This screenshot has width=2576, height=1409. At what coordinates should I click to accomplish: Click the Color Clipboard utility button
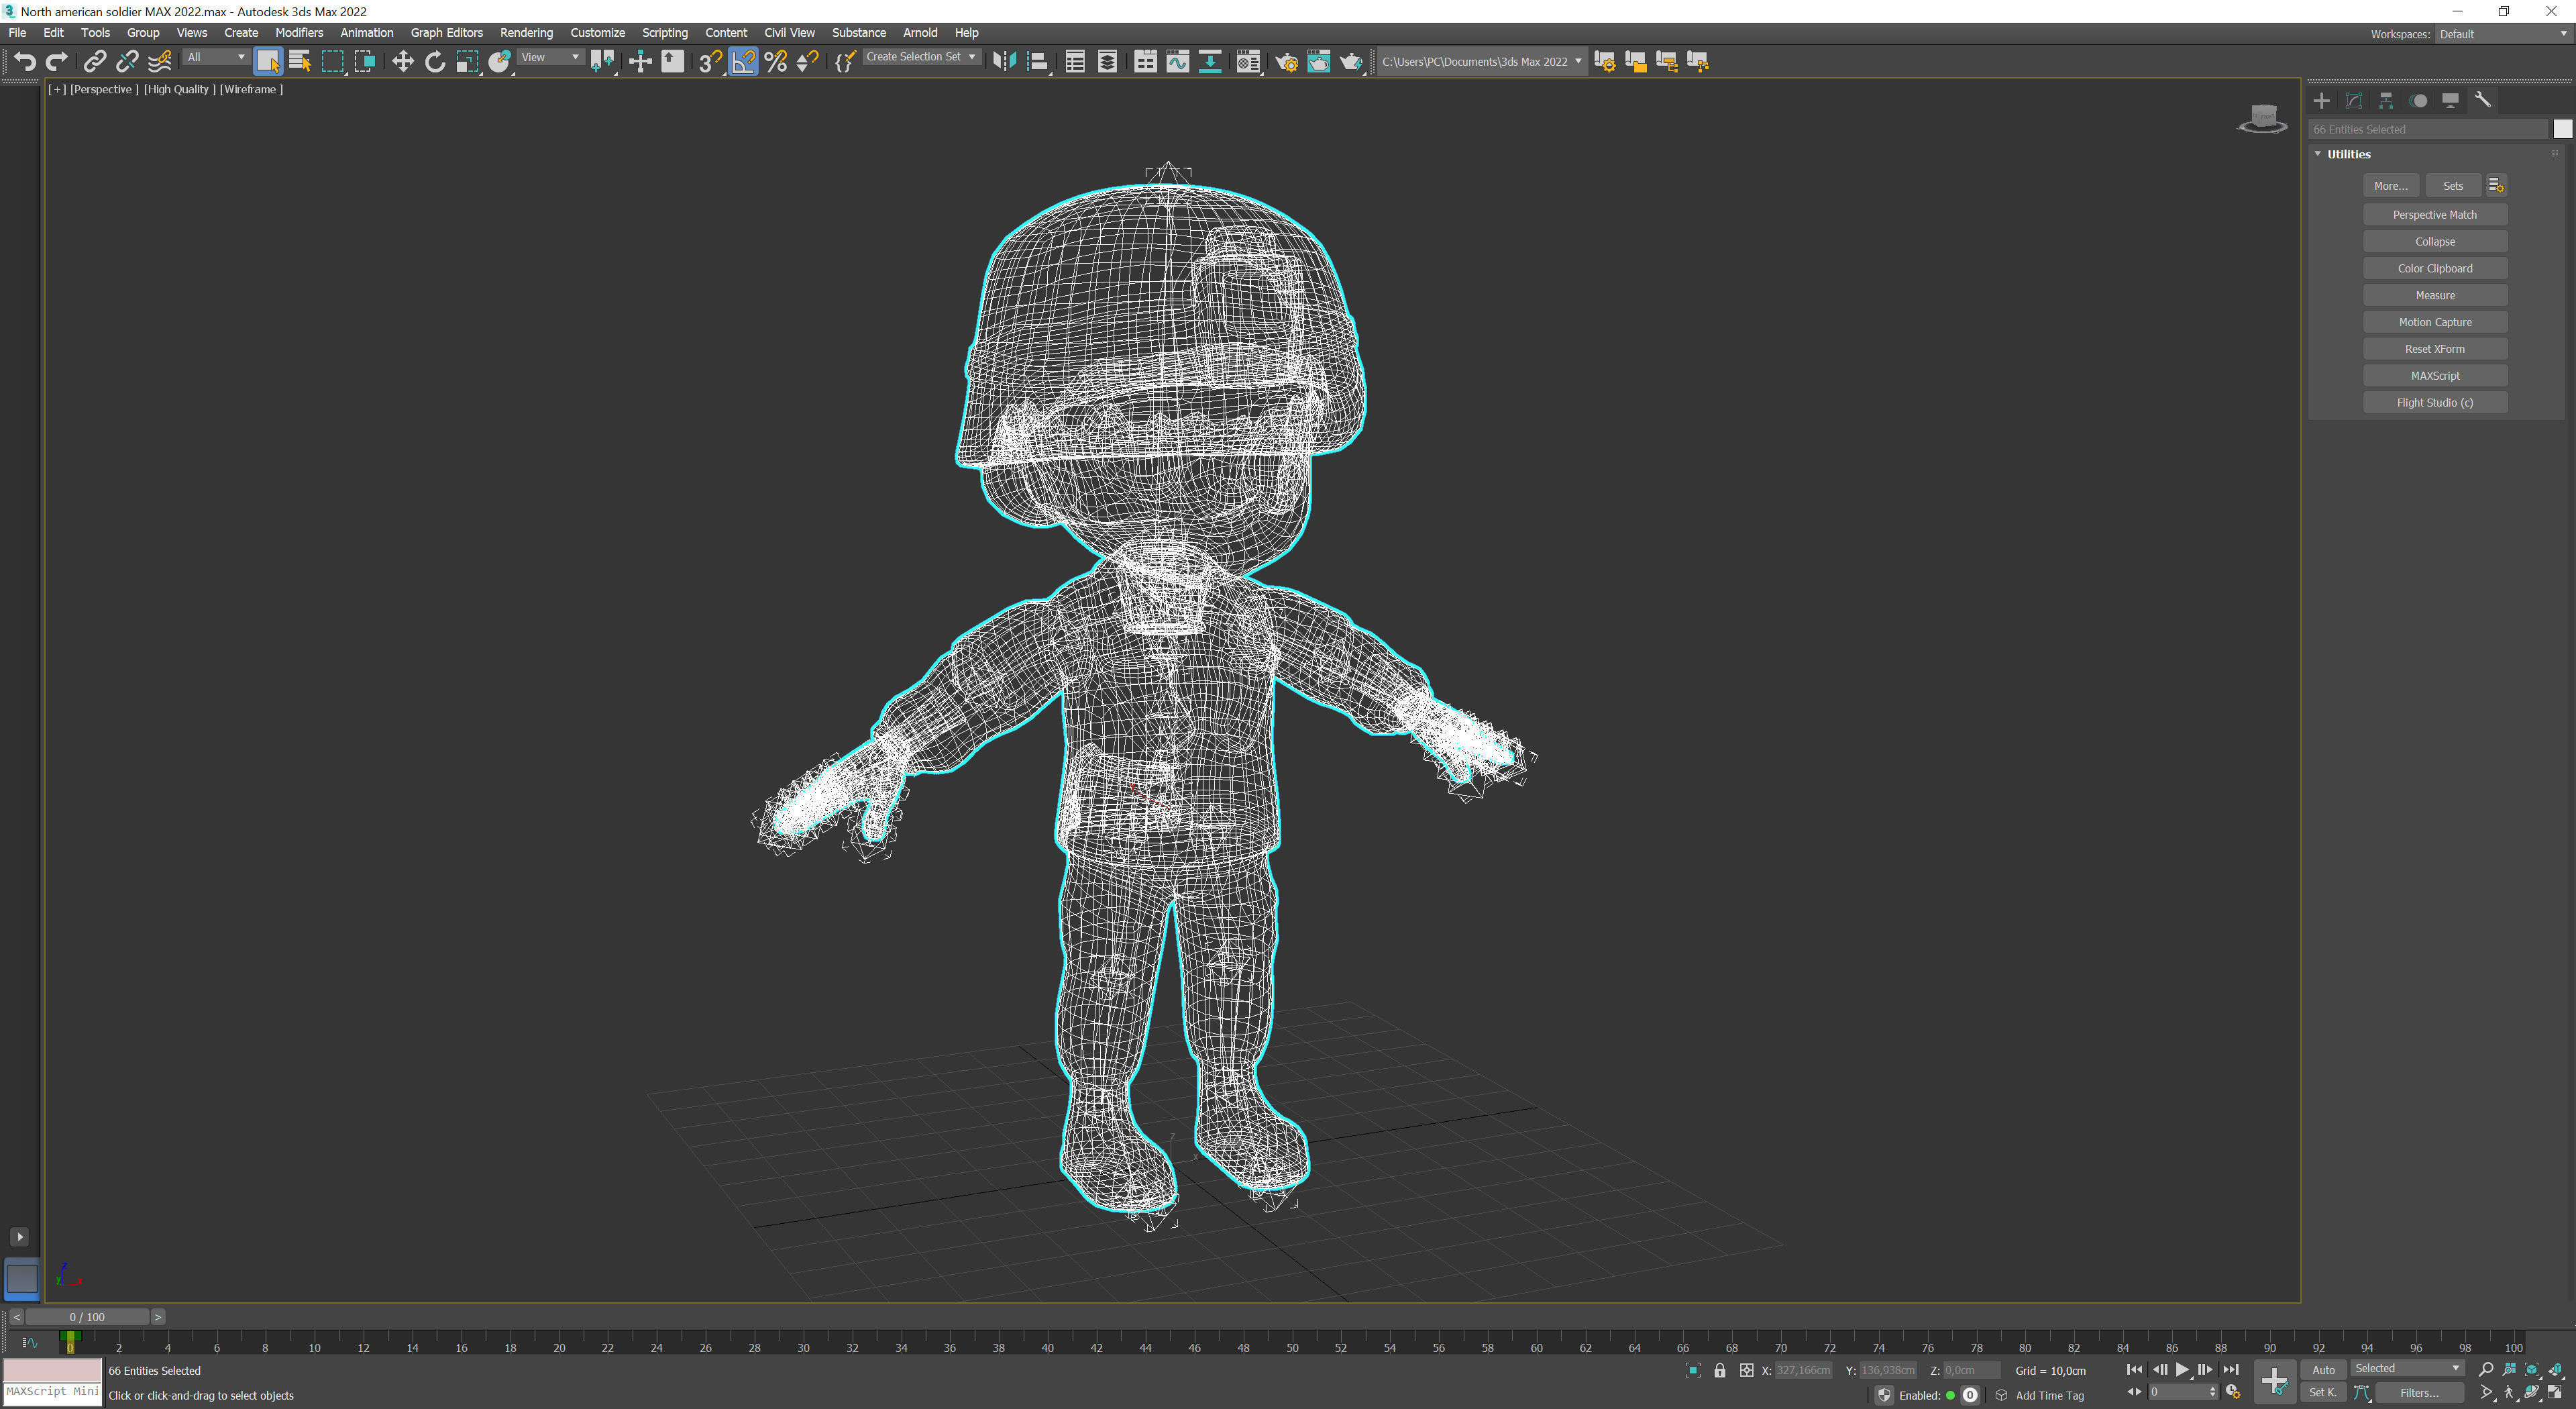pyautogui.click(x=2434, y=269)
